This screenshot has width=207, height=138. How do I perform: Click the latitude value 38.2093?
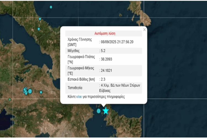click(x=106, y=59)
